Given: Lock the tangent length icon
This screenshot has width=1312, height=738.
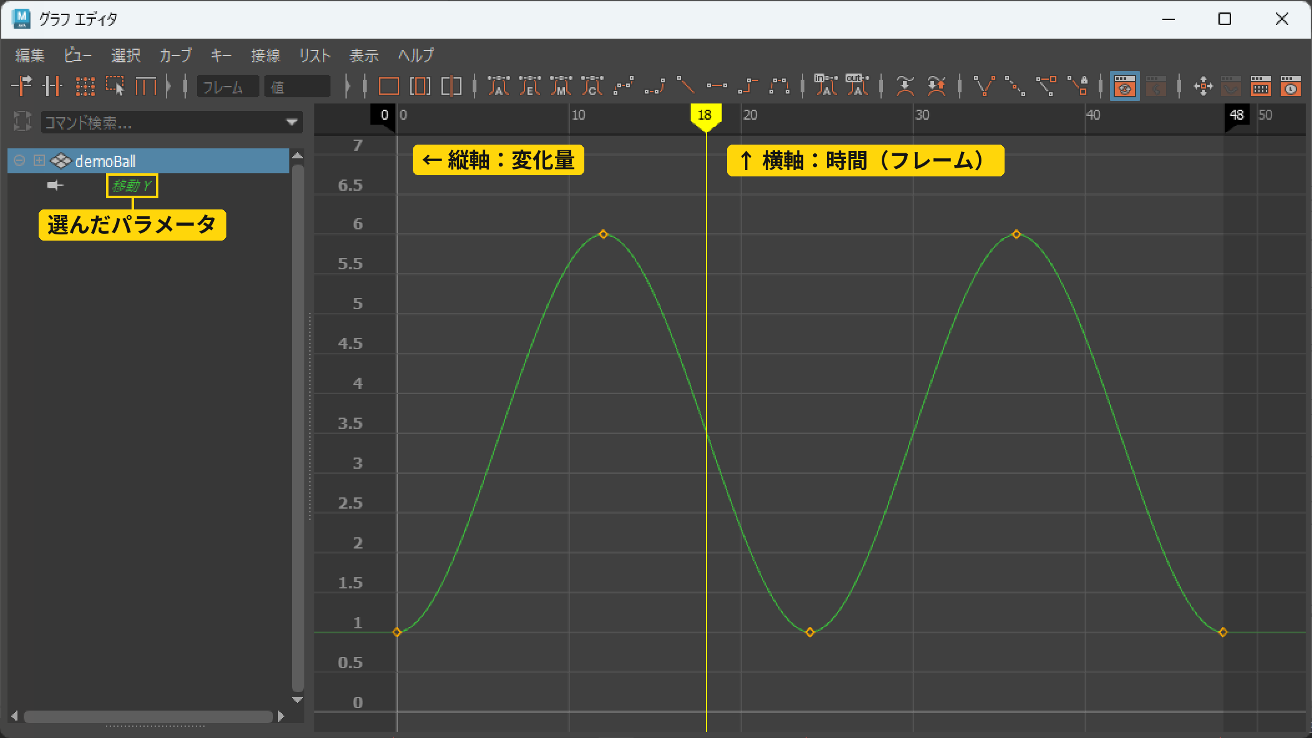Looking at the screenshot, I should click(1078, 86).
